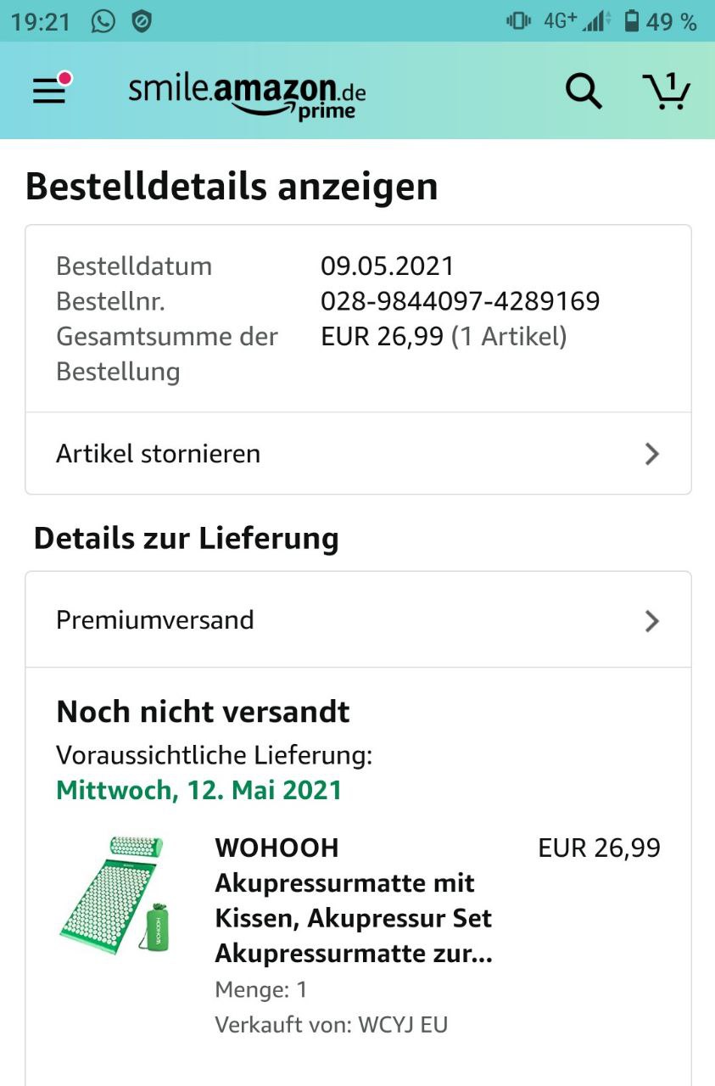
Task: Tap the vibrate mode status icon
Action: [x=518, y=21]
